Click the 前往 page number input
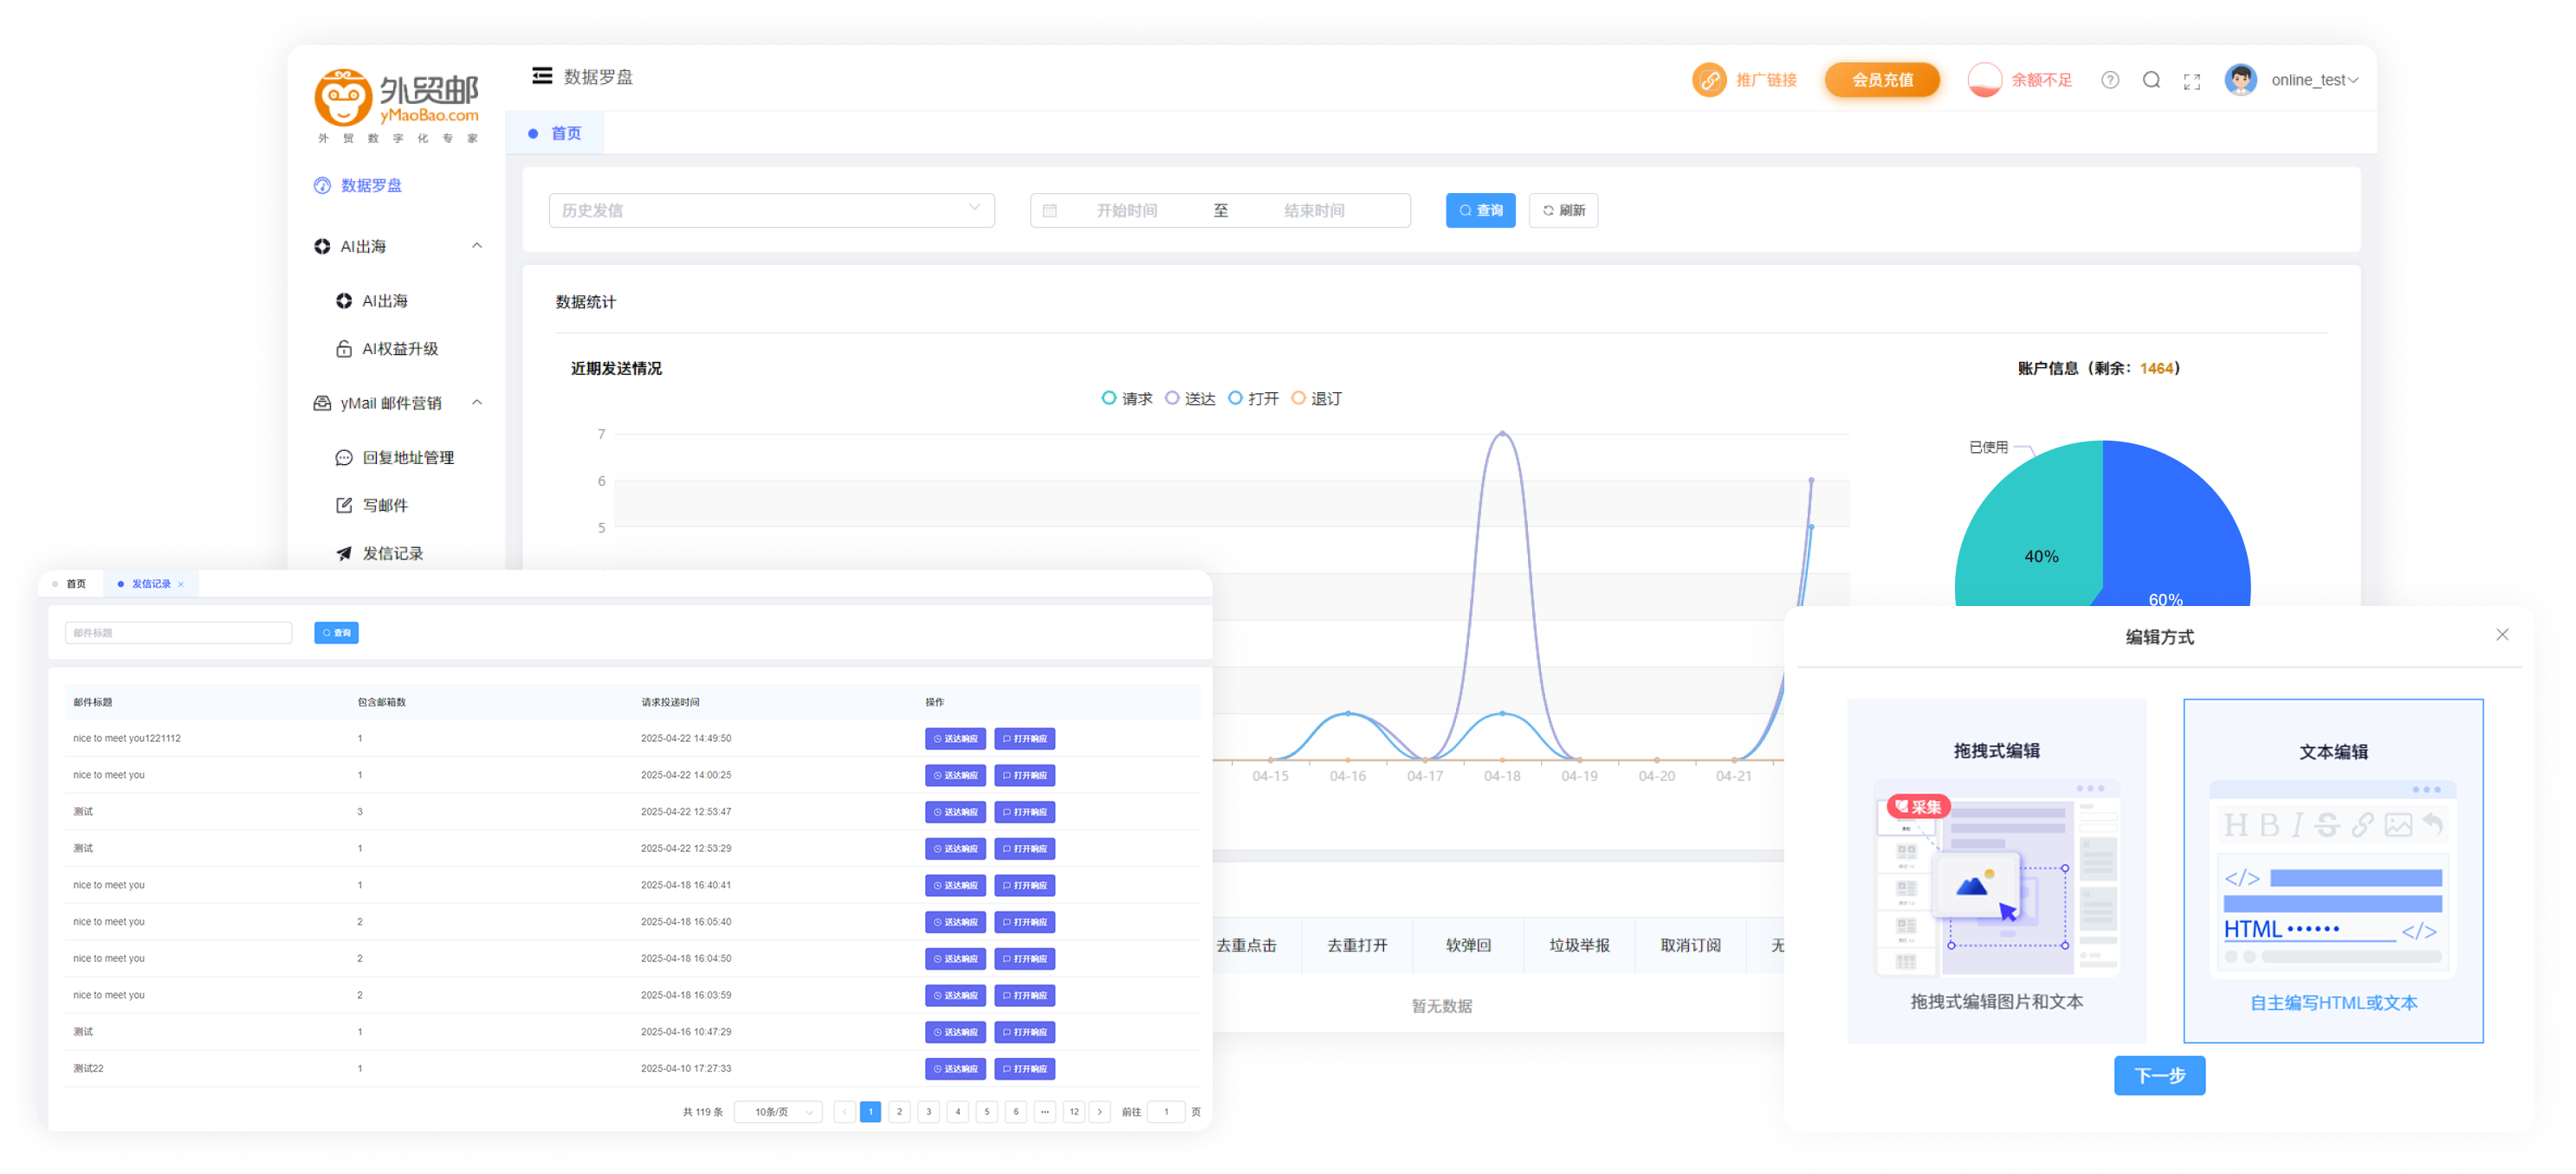 (1166, 1111)
